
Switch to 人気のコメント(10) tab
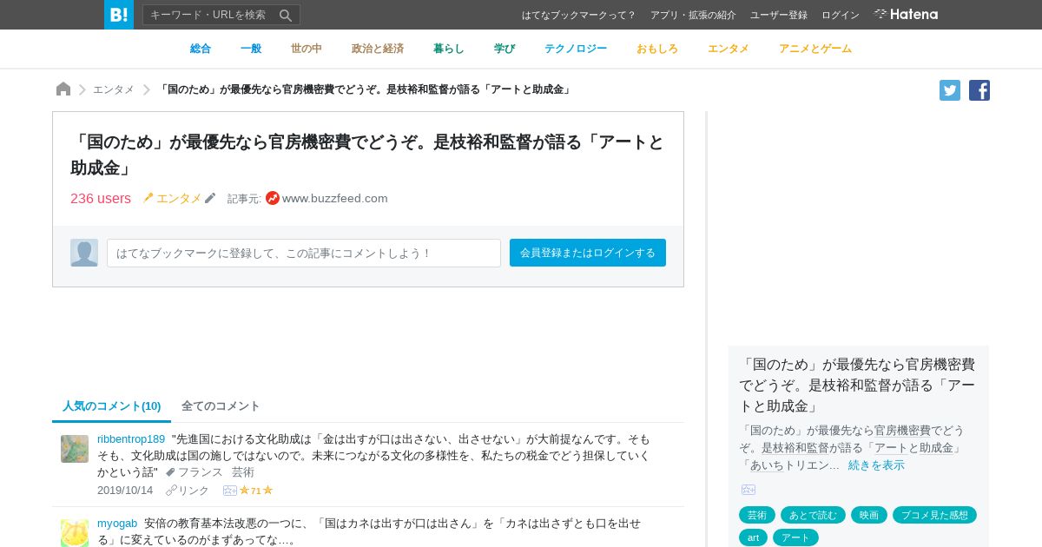point(112,406)
